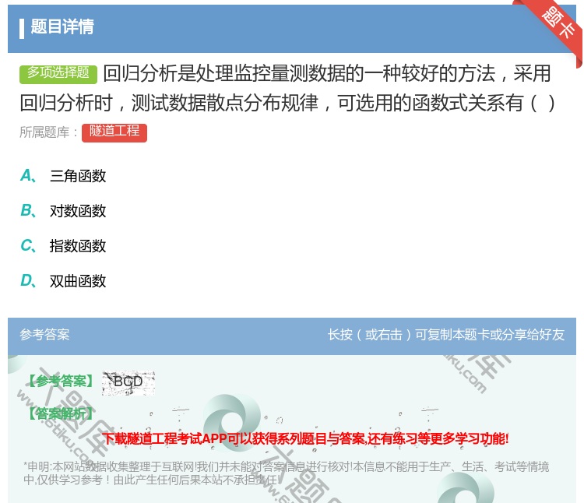Click the red 下载隧道工程考试APP promo link
Viewport: 584px width, 503px height.
point(305,438)
